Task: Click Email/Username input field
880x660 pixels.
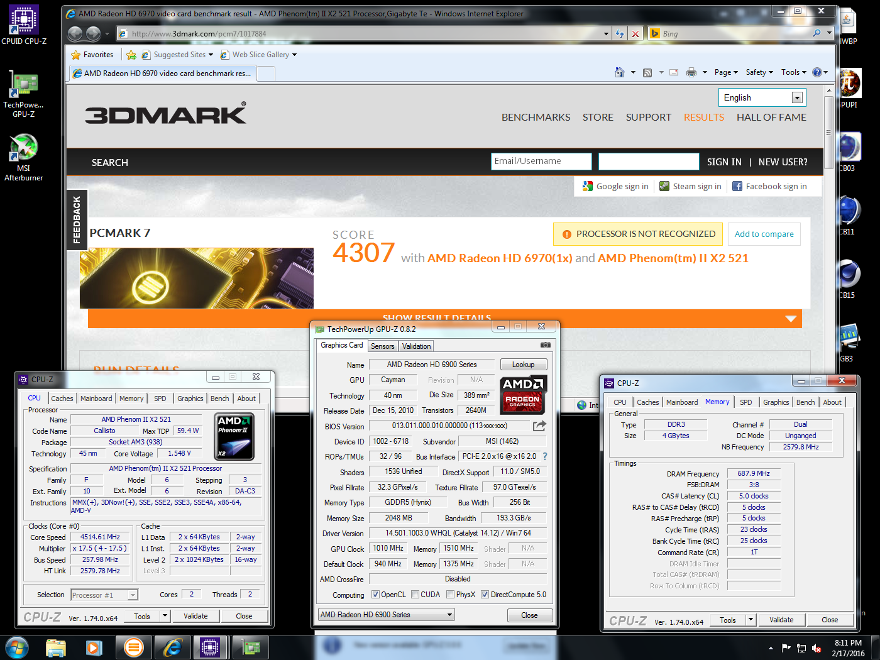Action: (x=541, y=162)
